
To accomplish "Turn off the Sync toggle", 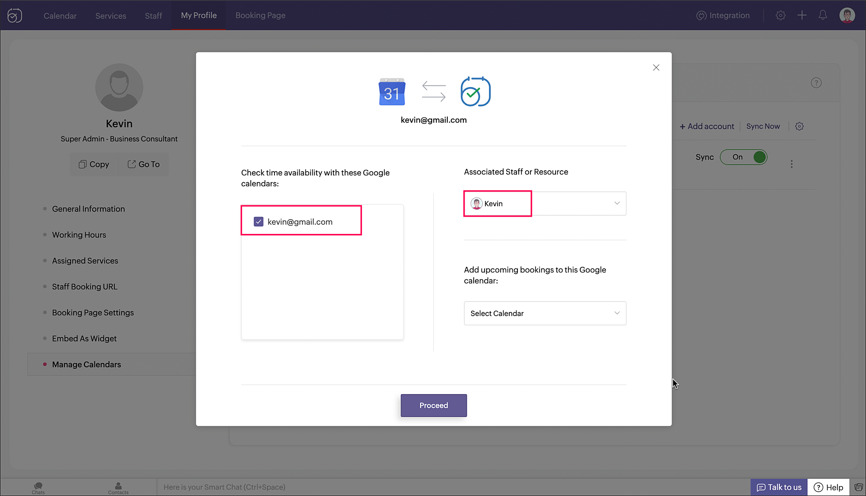I will coord(743,157).
